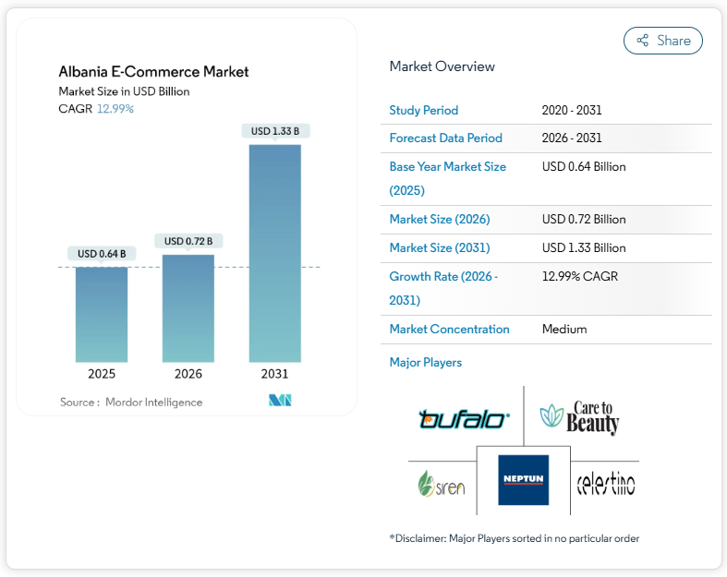727x577 pixels.
Task: Click the Major Players heading
Action: pyautogui.click(x=426, y=362)
